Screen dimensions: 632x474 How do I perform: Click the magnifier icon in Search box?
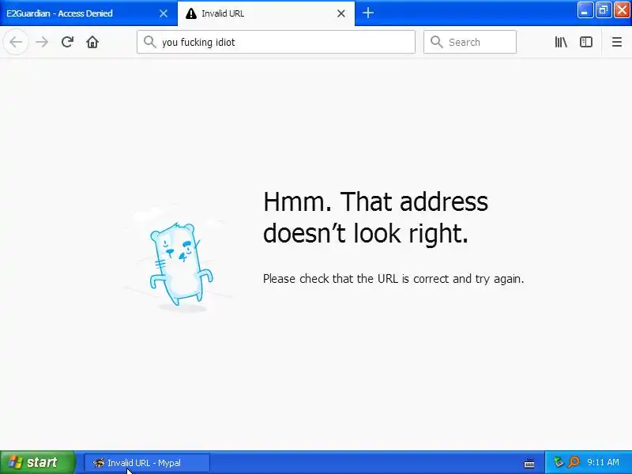click(437, 42)
